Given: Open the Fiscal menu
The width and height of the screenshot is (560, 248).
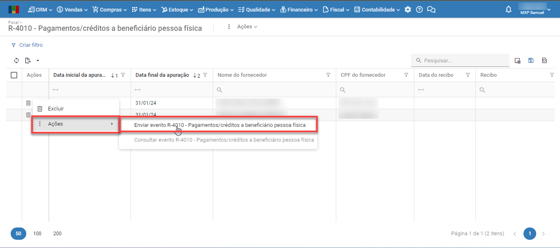Looking at the screenshot, I should click(336, 9).
